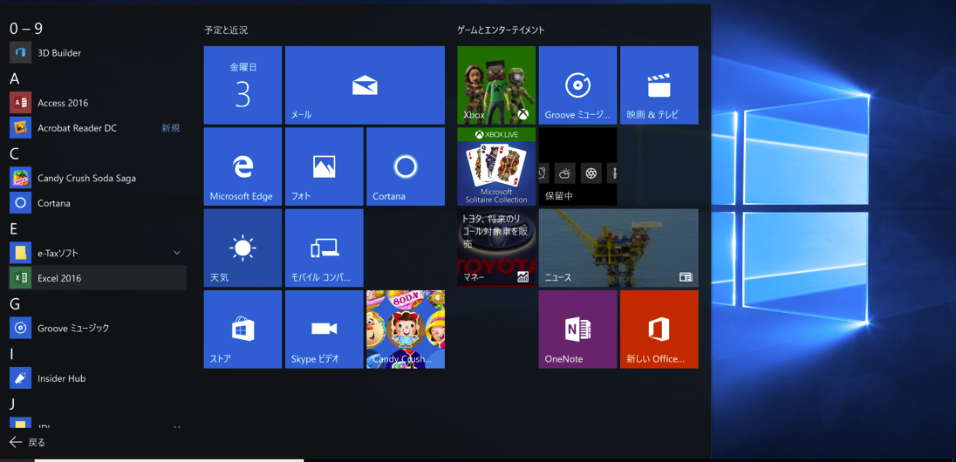This screenshot has width=956, height=462.
Task: Click the I section letter header
Action: (x=12, y=354)
